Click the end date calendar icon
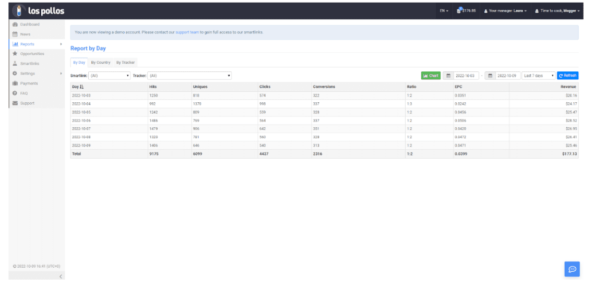594x301 pixels. point(490,76)
